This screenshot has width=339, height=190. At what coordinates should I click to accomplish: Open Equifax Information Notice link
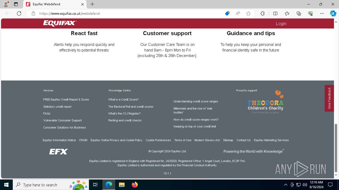pyautogui.click(x=59, y=140)
